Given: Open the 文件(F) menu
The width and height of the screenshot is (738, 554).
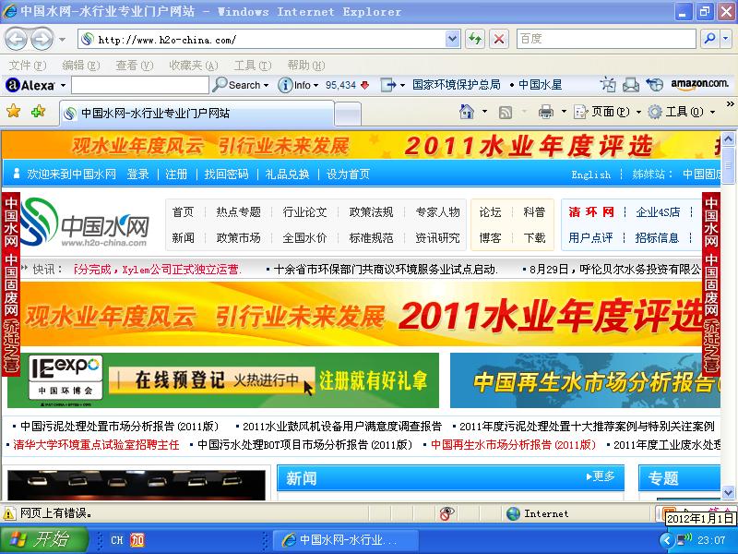Looking at the screenshot, I should (x=28, y=66).
